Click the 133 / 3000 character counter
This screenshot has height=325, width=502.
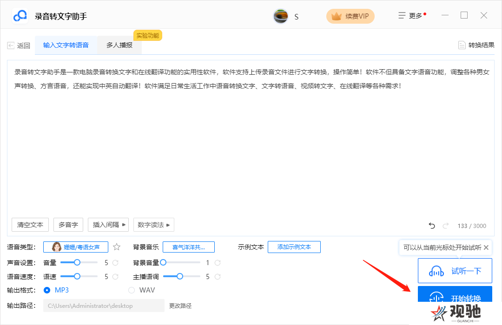pyautogui.click(x=472, y=226)
